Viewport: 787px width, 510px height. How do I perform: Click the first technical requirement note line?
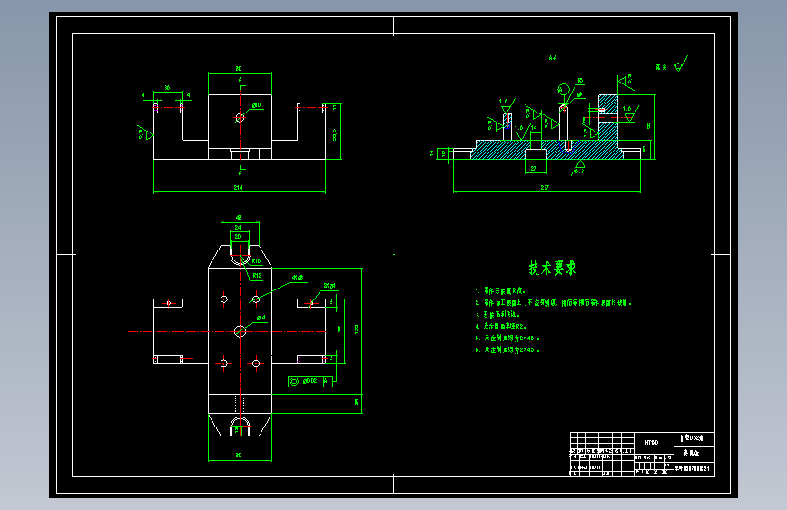(500, 290)
